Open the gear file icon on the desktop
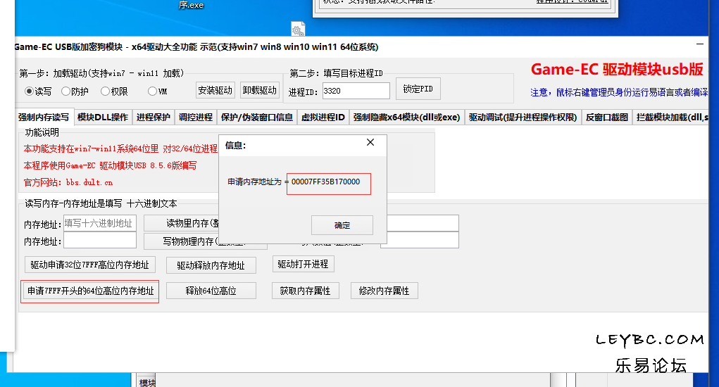The image size is (719, 387). 298,30
